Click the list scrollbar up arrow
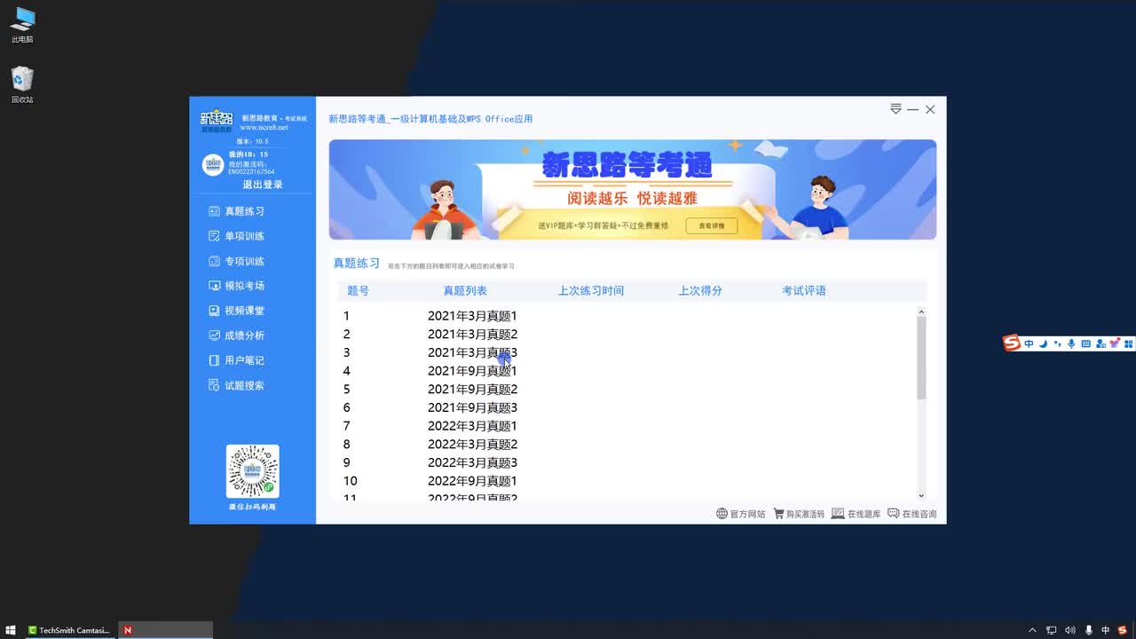The height and width of the screenshot is (639, 1136). (x=921, y=312)
